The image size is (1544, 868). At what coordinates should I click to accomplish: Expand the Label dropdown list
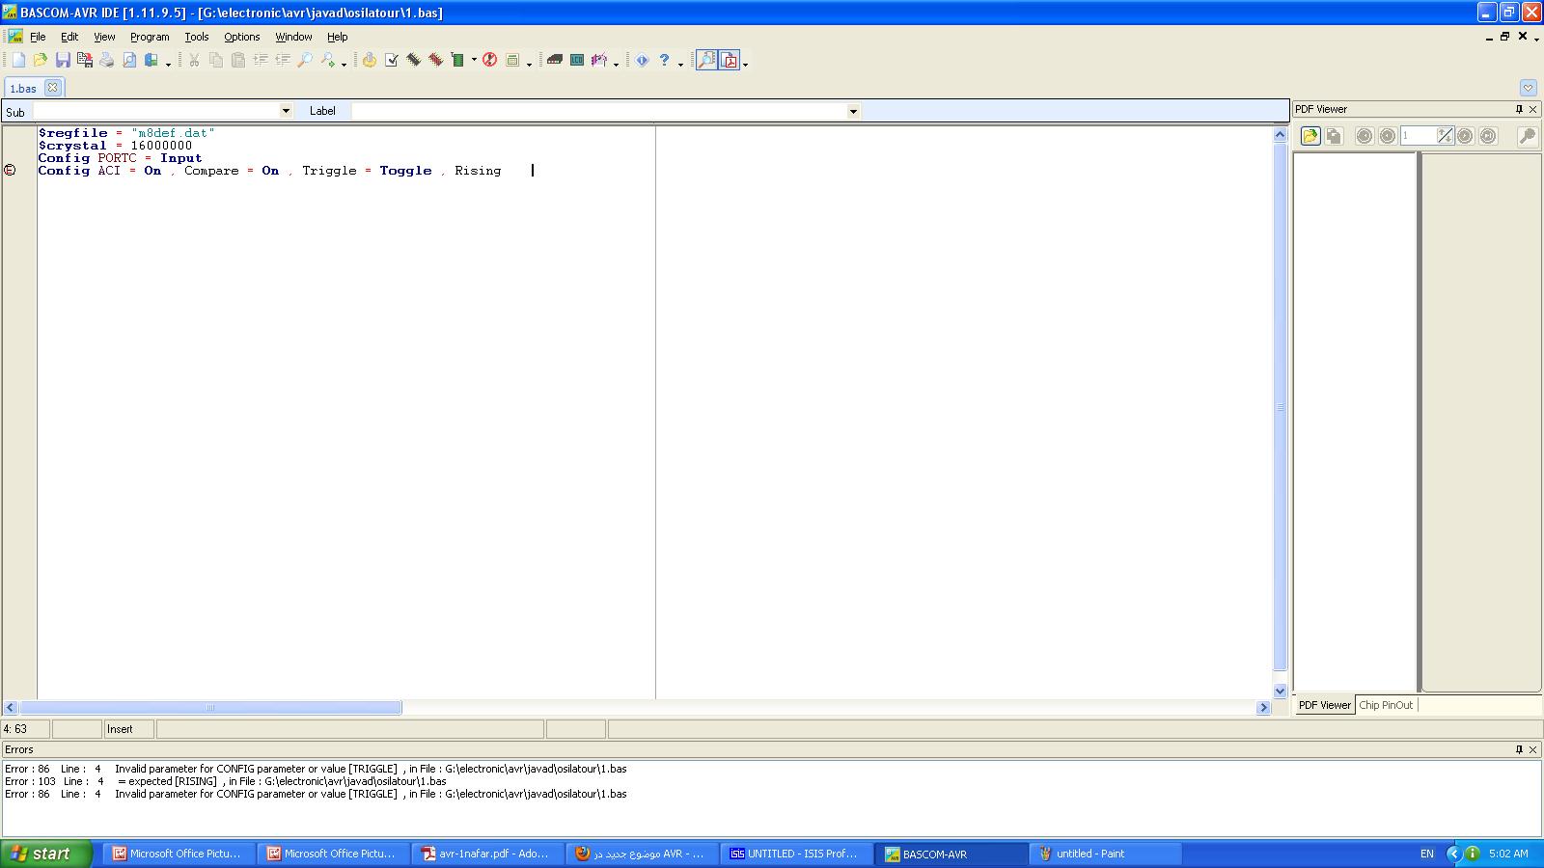point(853,111)
